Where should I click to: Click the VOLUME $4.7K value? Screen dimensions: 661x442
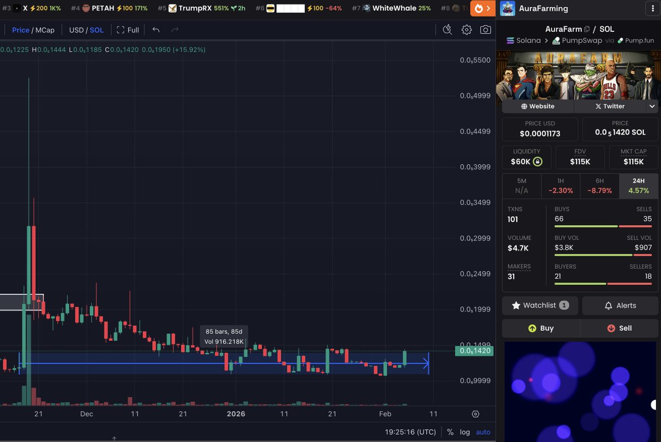[518, 248]
